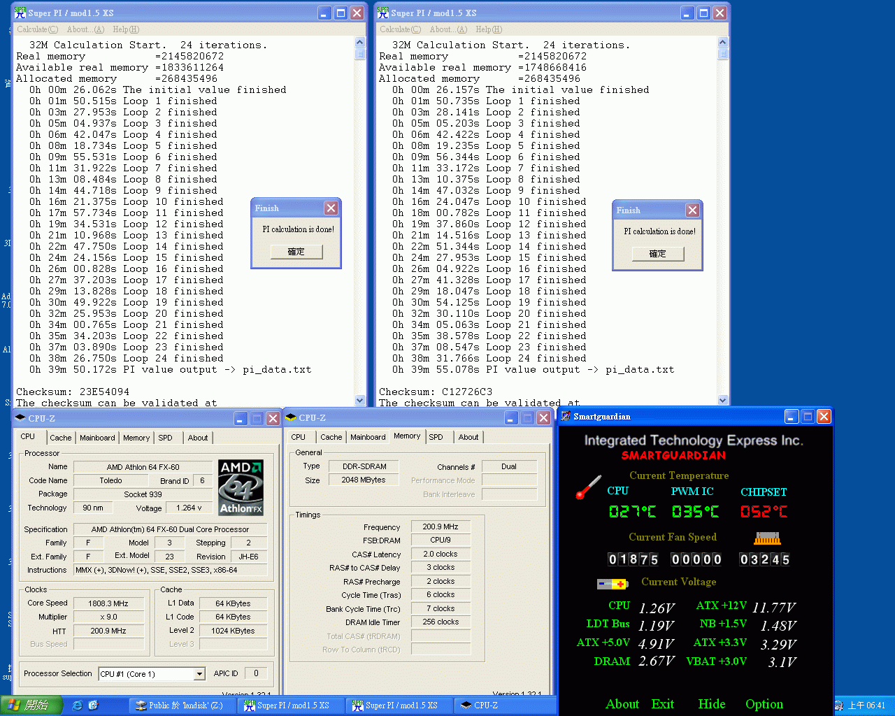Click right Super PI title bar icon
This screenshot has height=716, width=895.
point(383,13)
